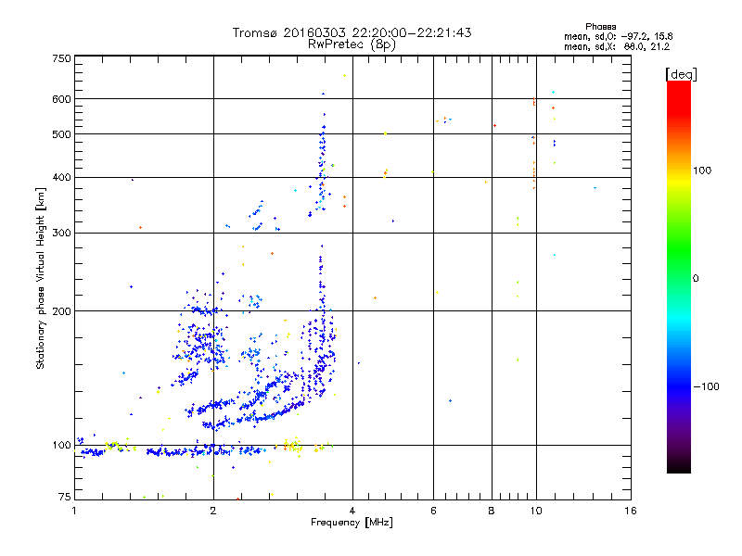The image size is (742, 556).
Task: Click the colorbar value label '-100'
Action: (x=707, y=386)
